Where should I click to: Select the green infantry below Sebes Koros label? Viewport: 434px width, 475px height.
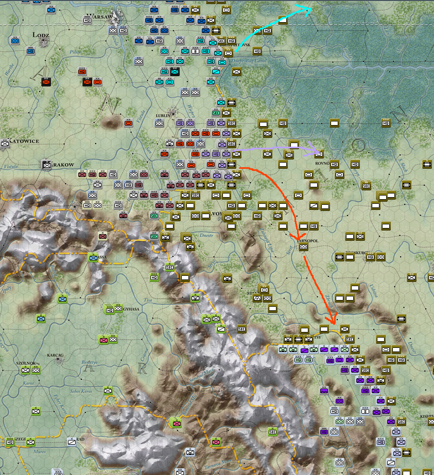coord(108,391)
